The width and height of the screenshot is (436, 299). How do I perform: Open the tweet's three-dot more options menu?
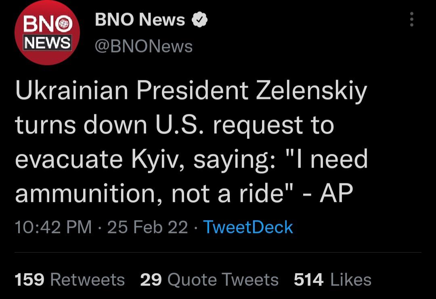click(x=411, y=19)
